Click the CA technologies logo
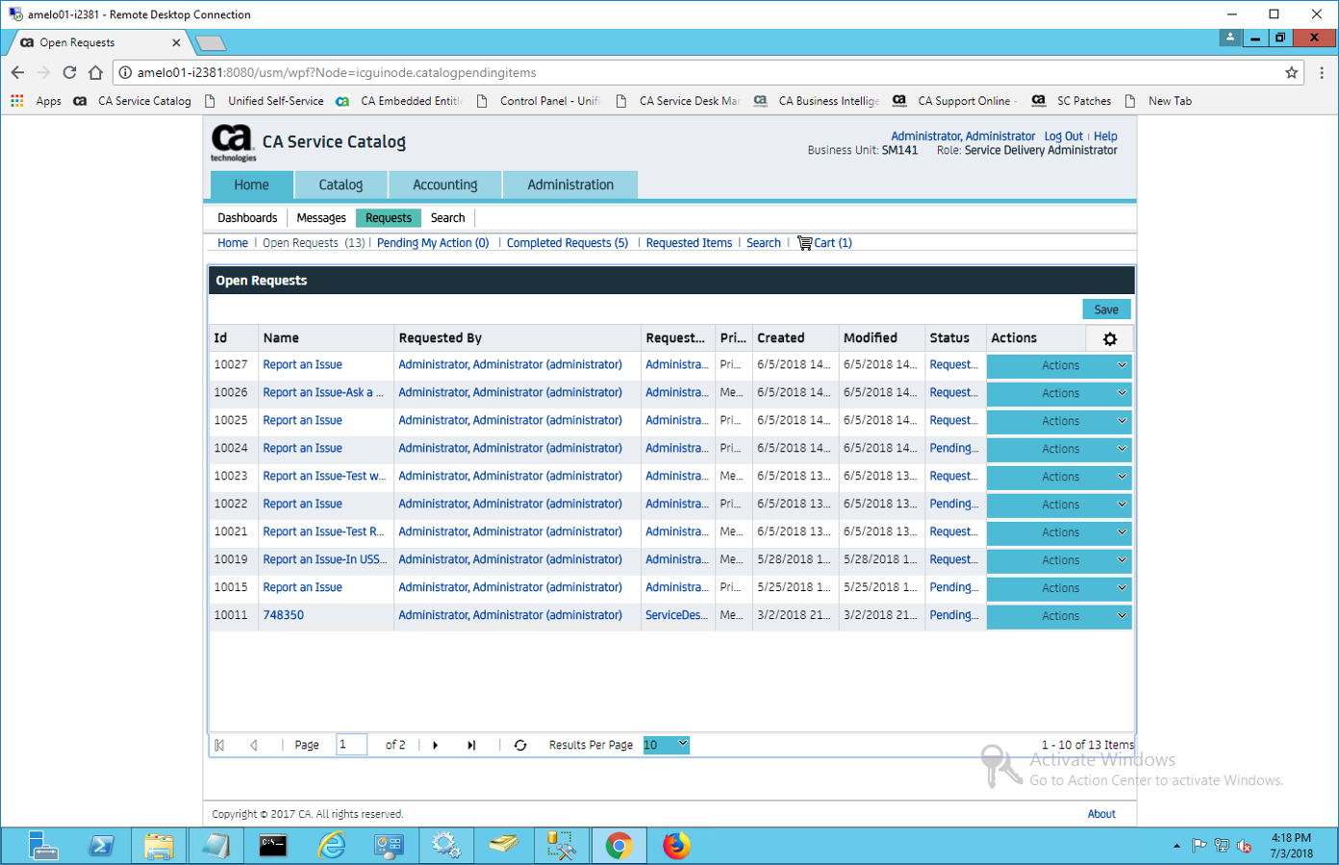The width and height of the screenshot is (1339, 865). click(233, 143)
